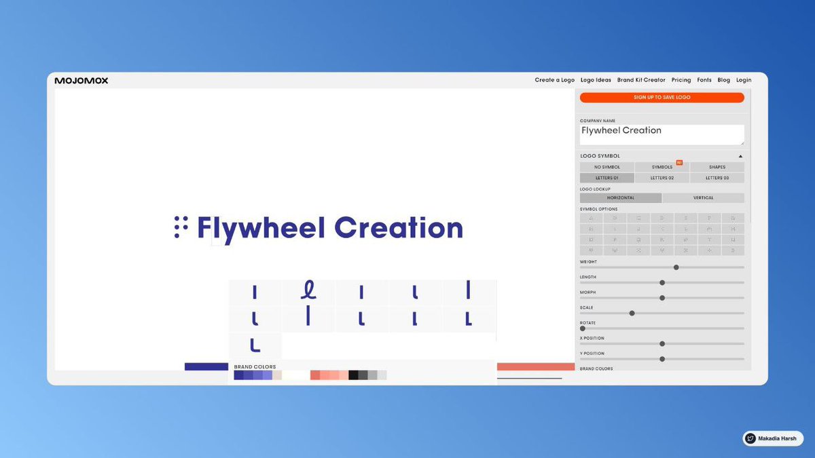This screenshot has height=458, width=815.
Task: Click the Weight slider handle
Action: coord(676,267)
